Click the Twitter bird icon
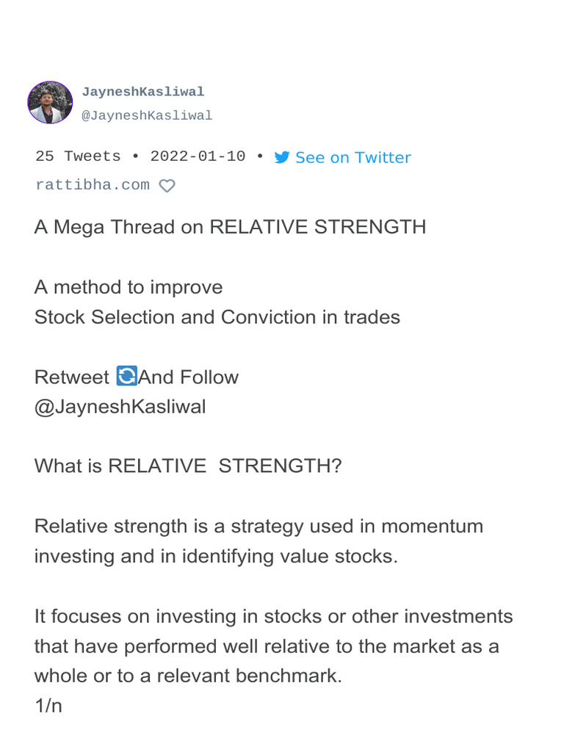Screen dimensions: 564x752 [x=282, y=157]
